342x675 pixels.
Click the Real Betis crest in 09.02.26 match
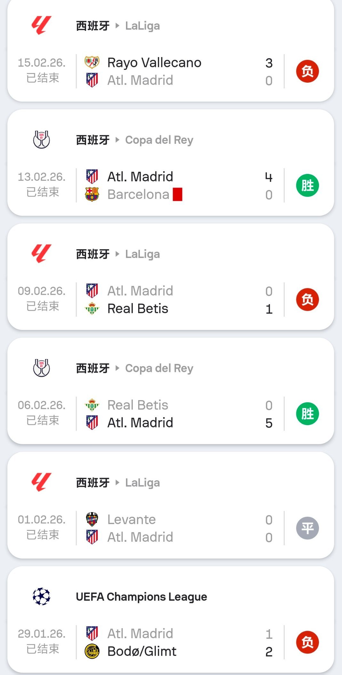[92, 309]
